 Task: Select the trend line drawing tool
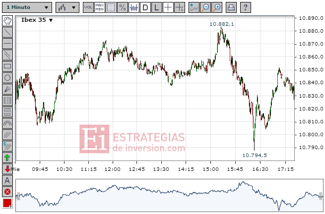(7, 32)
